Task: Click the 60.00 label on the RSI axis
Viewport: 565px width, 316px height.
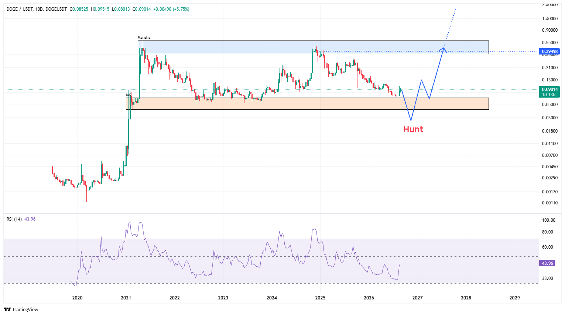Action: pyautogui.click(x=548, y=247)
